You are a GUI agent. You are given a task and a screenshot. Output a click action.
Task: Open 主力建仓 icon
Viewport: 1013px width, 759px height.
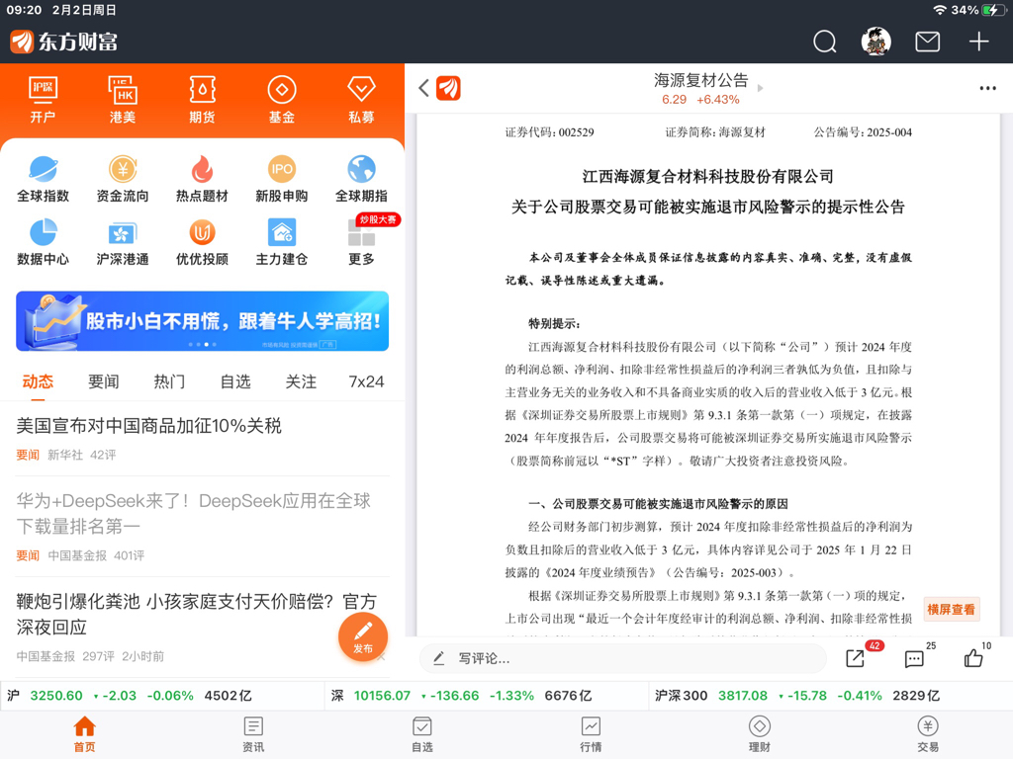tap(282, 242)
